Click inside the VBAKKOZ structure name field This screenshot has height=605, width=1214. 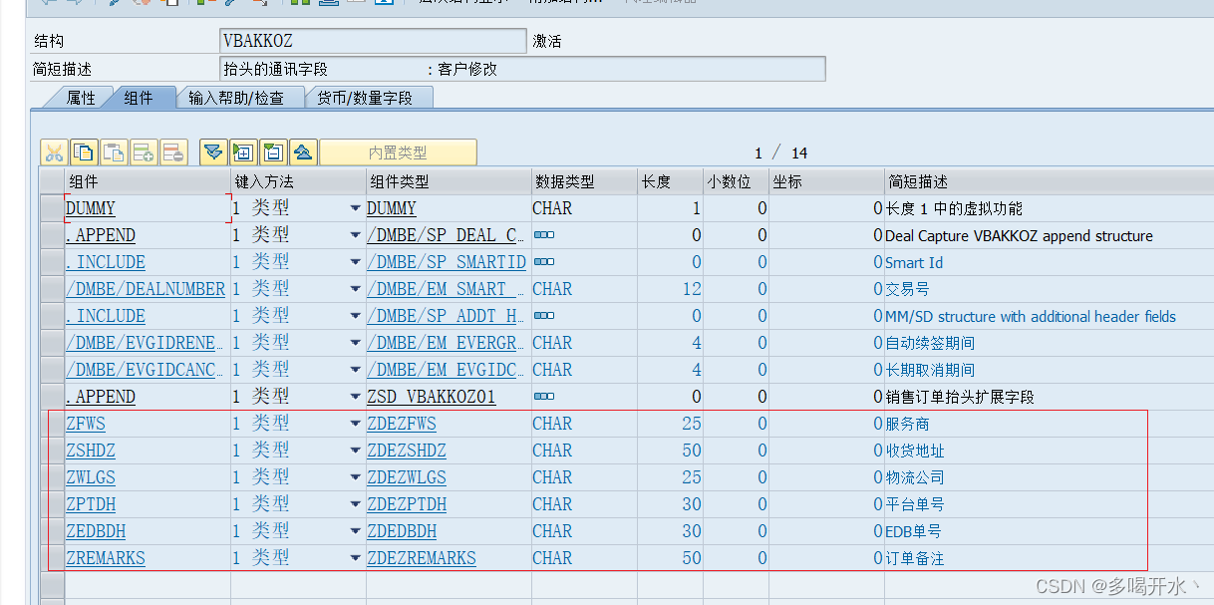[x=372, y=41]
